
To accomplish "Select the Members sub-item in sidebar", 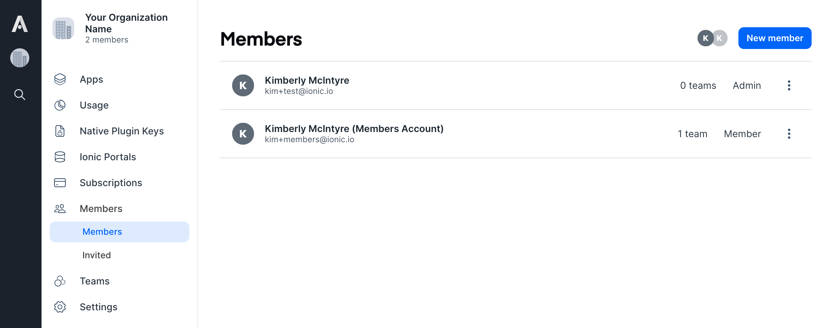I will pyautogui.click(x=102, y=232).
